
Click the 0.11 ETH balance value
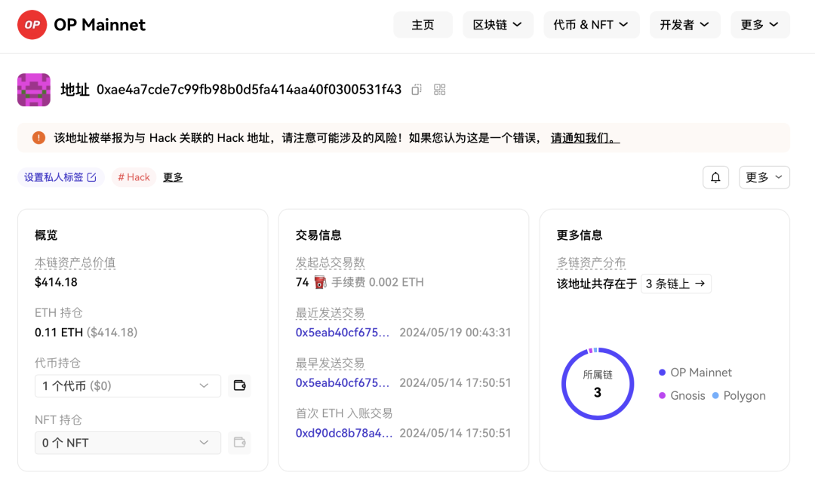[59, 333]
